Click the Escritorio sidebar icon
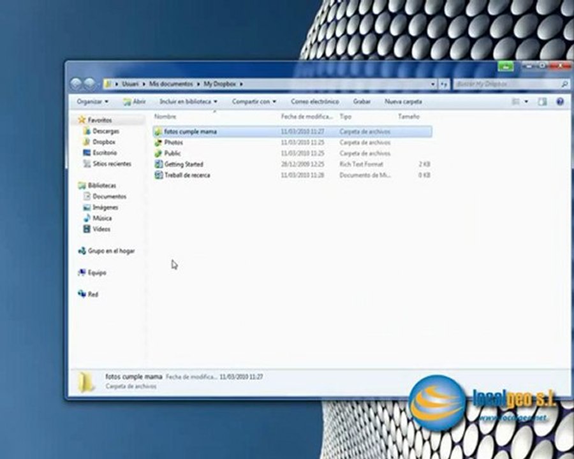 click(87, 152)
